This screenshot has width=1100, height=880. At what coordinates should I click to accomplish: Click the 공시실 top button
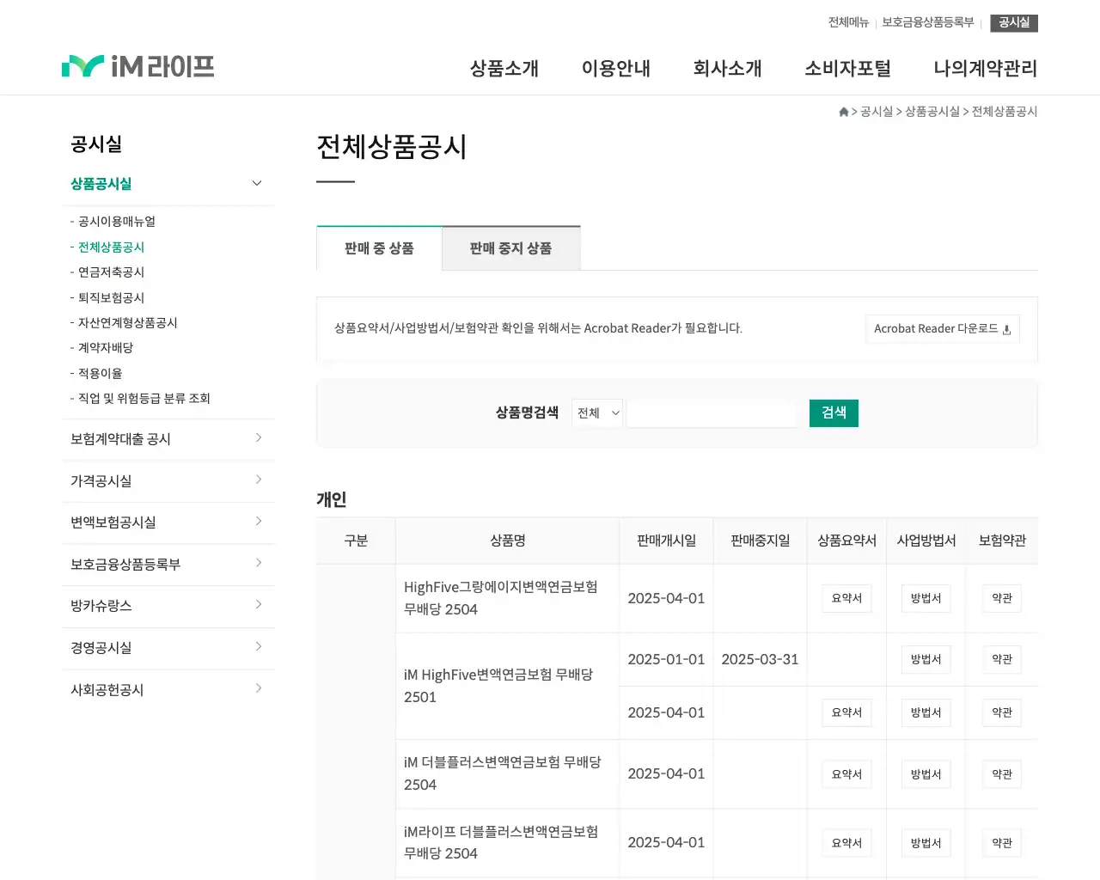pos(1014,23)
